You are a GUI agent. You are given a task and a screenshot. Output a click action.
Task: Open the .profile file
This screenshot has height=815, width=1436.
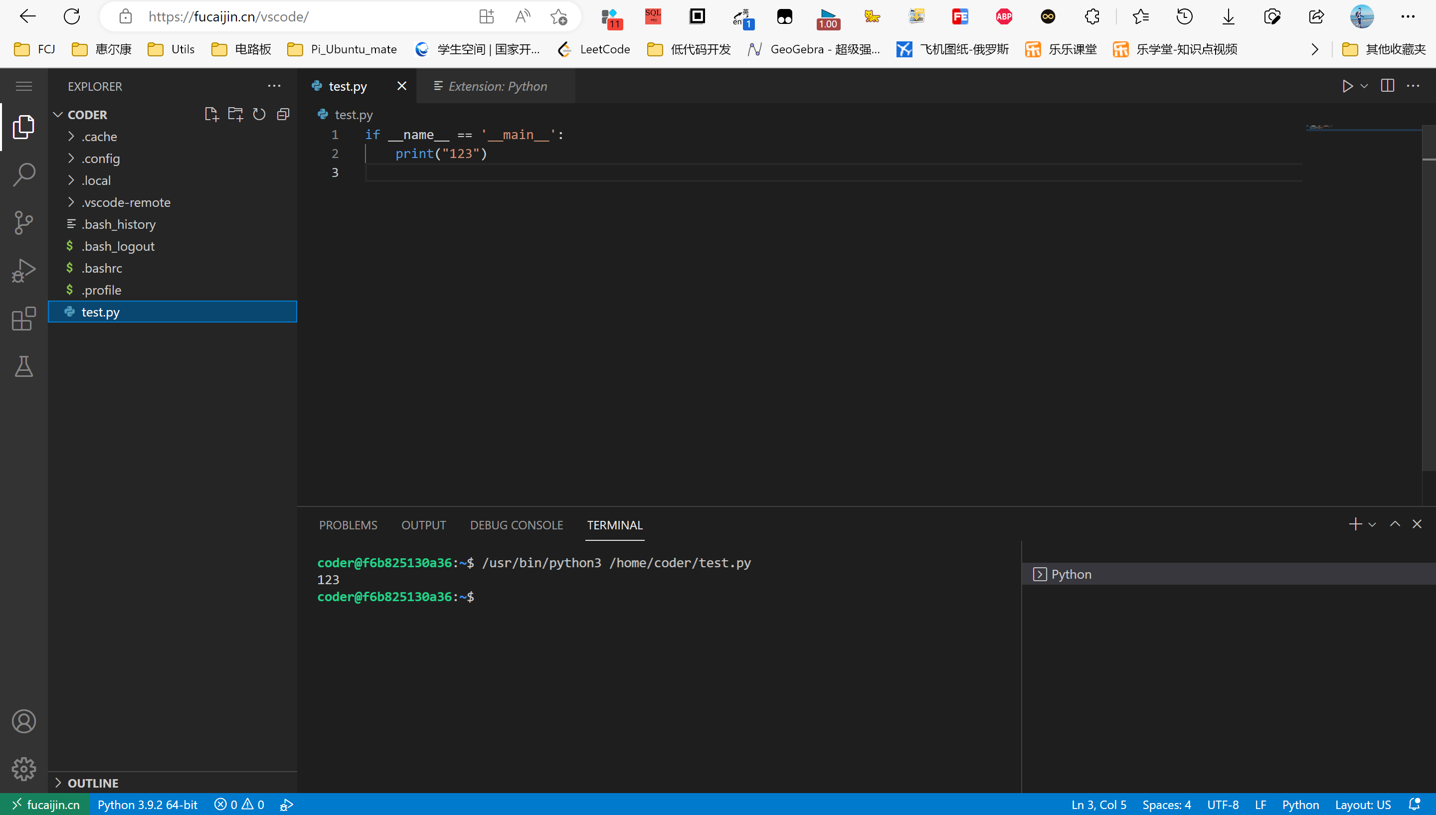173,290
